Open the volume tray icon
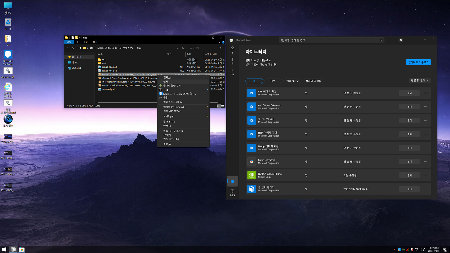This screenshot has height=253, width=450. [420, 249]
